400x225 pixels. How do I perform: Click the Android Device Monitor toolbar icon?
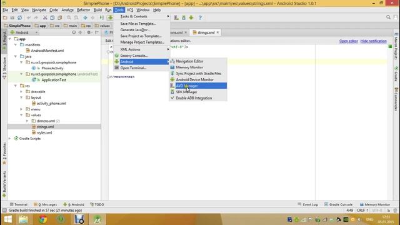click(x=191, y=17)
